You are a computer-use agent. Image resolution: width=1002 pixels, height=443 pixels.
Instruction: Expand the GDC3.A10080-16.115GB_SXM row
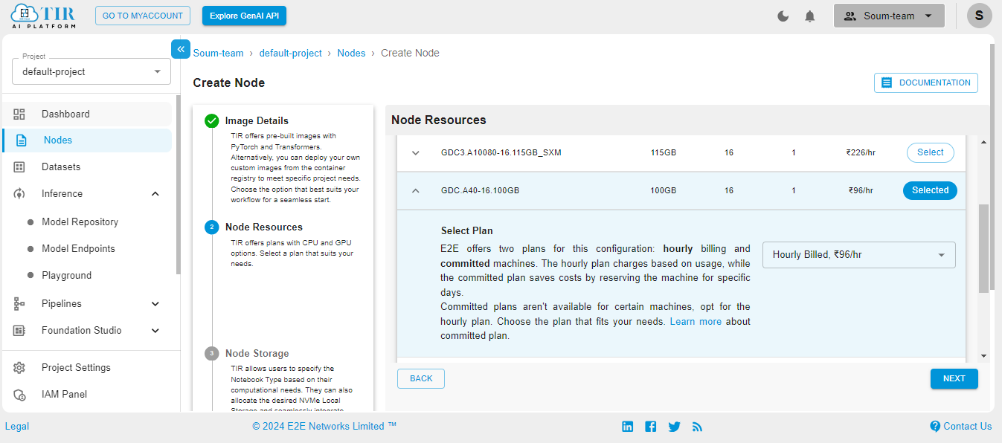tap(416, 153)
